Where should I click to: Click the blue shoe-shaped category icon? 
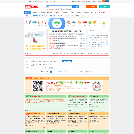[x=74, y=22]
